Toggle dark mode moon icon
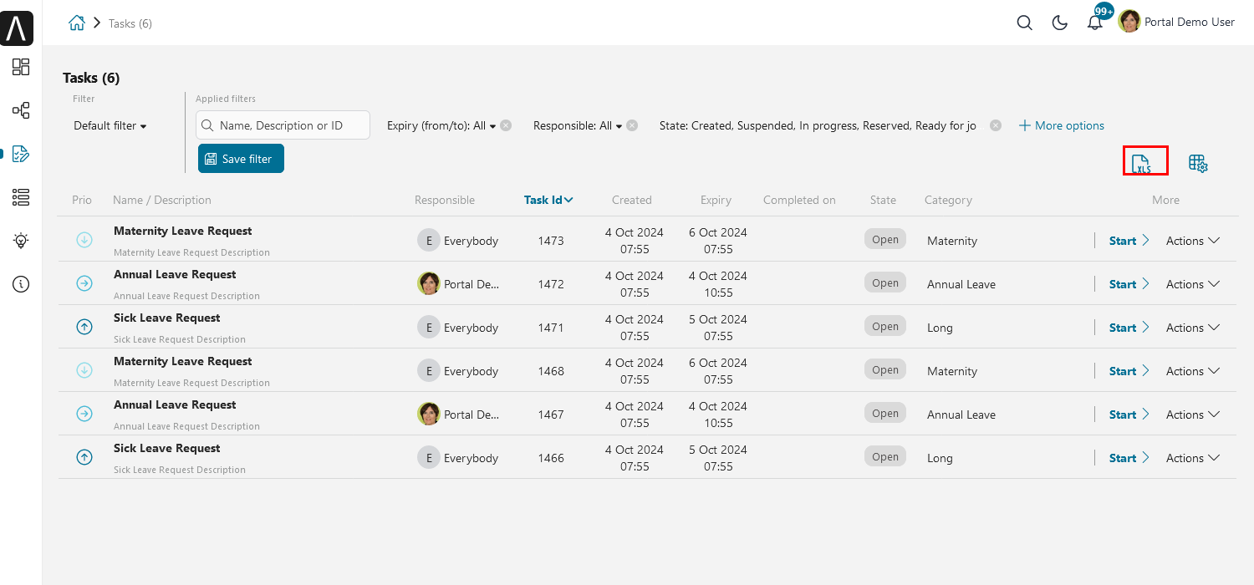1254x585 pixels. (1059, 23)
